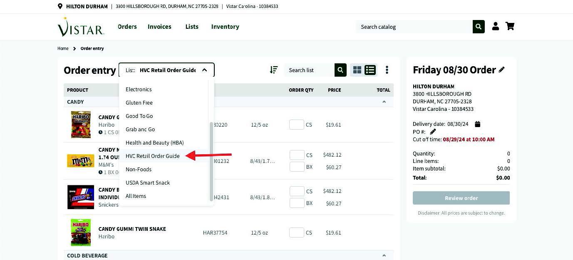Click the dropdown list scrollbar
This screenshot has width=573, height=260.
point(211,162)
